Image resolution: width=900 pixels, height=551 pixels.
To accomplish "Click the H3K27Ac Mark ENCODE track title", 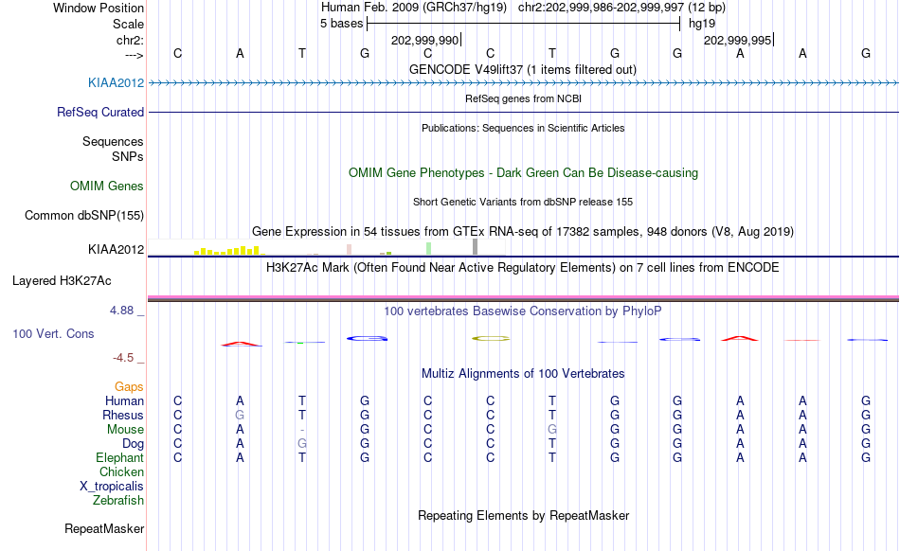I will click(523, 267).
